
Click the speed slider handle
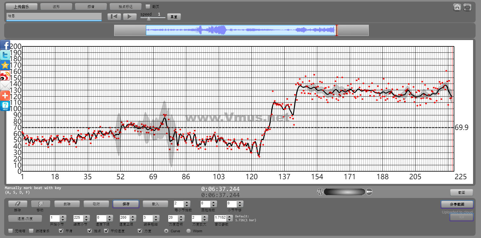point(148,18)
